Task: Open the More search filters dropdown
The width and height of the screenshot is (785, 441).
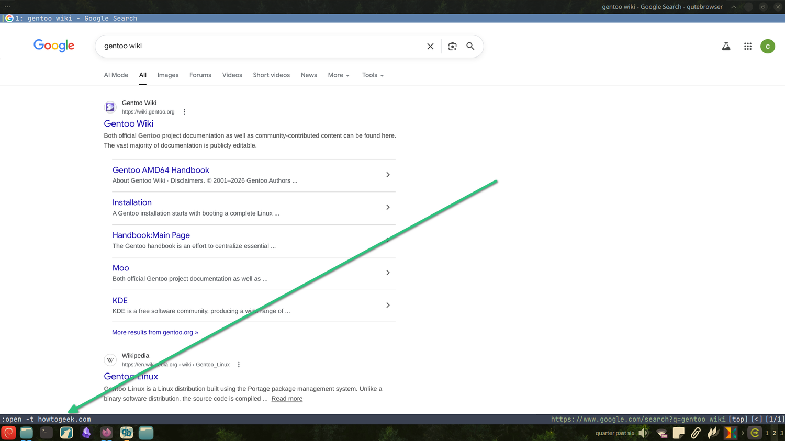Action: [x=339, y=75]
